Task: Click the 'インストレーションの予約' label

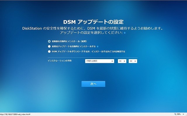Action: point(60,61)
